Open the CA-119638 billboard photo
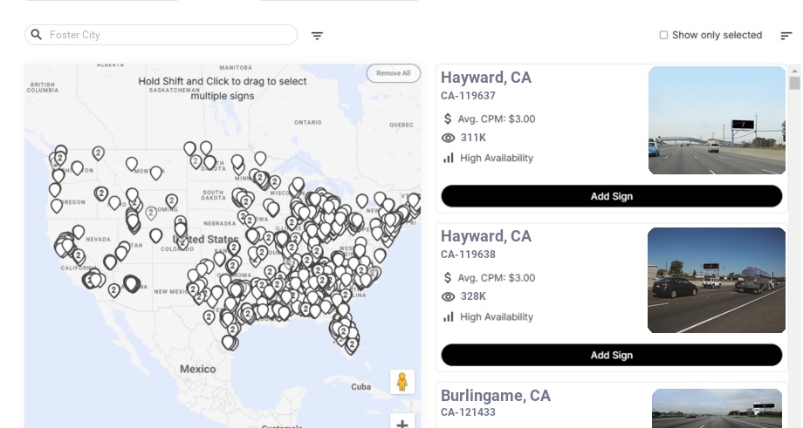803x428 pixels. coord(717,281)
